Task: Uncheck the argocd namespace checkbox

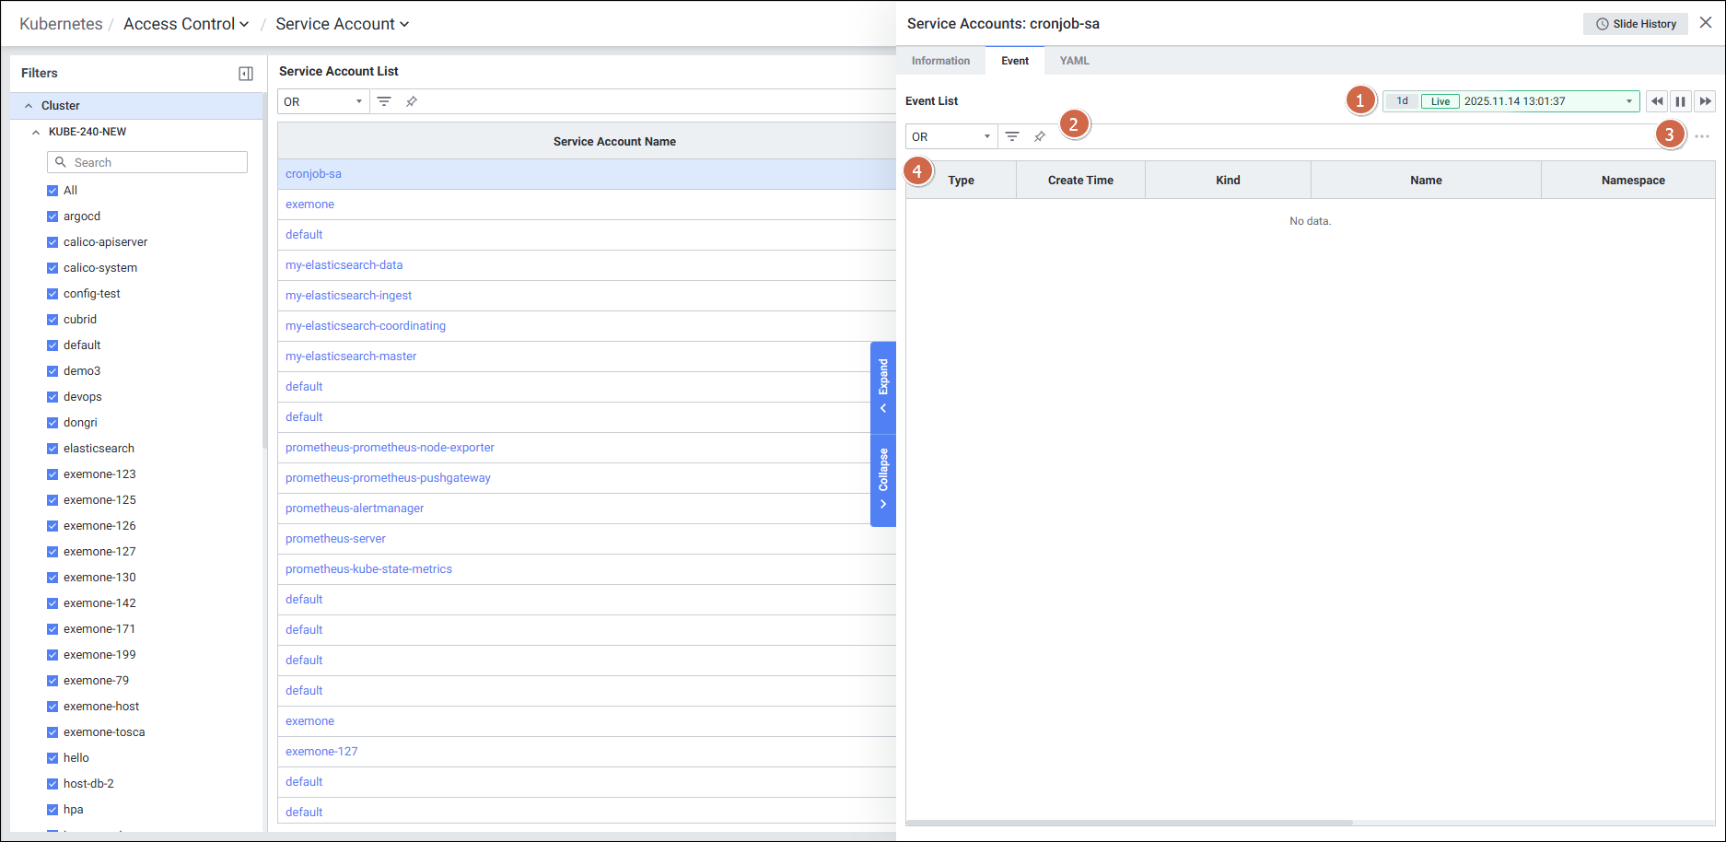Action: (x=52, y=216)
